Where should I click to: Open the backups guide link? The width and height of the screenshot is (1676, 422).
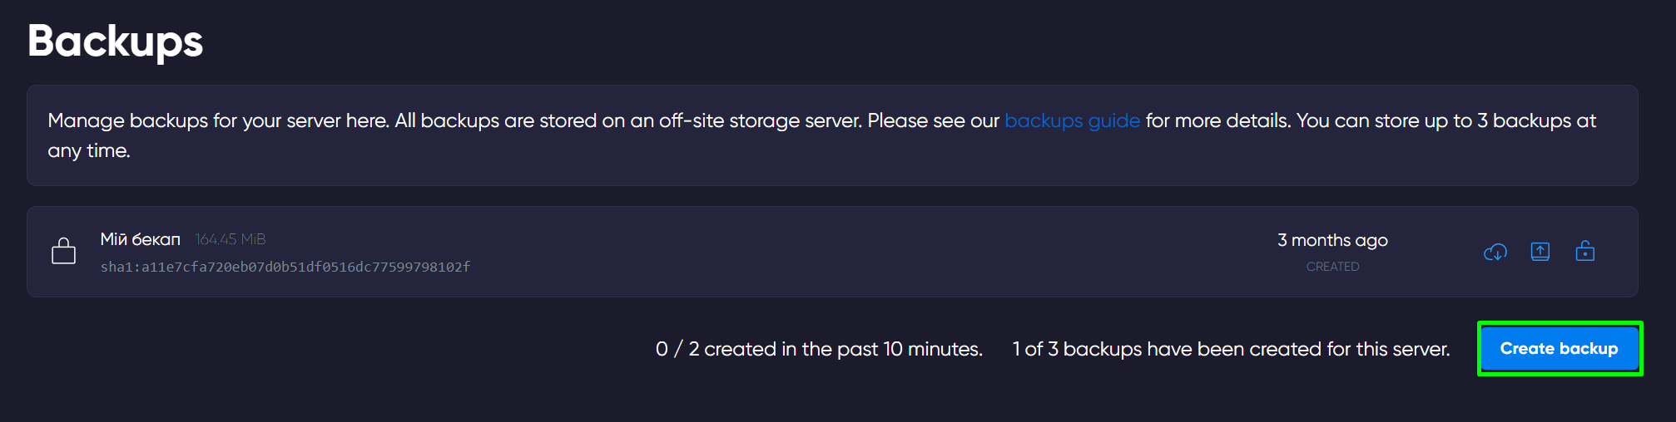pos(1072,121)
